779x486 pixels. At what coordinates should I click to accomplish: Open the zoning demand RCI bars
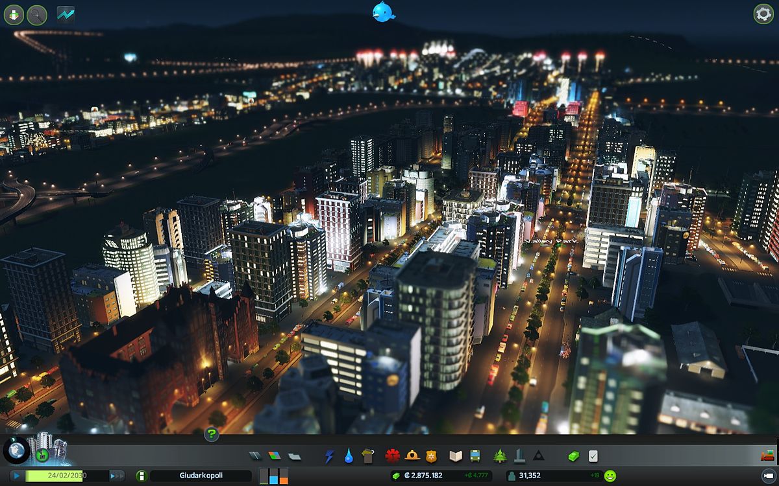click(274, 476)
